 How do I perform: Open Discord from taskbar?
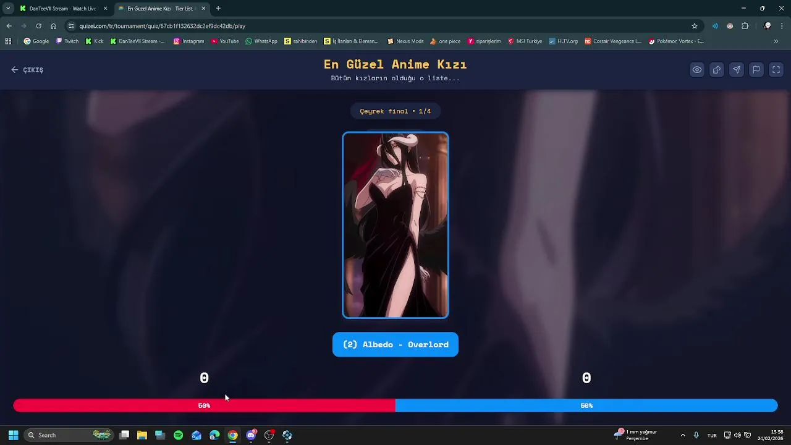point(251,435)
